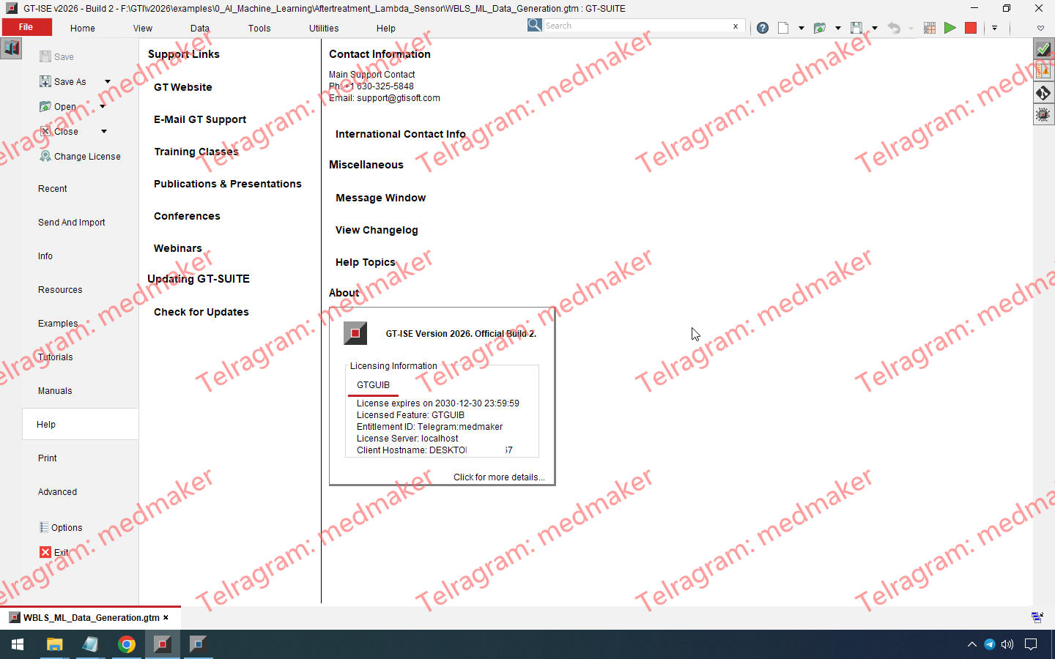
Task: Open the Tutorials section in File menu
Action: pyautogui.click(x=56, y=357)
